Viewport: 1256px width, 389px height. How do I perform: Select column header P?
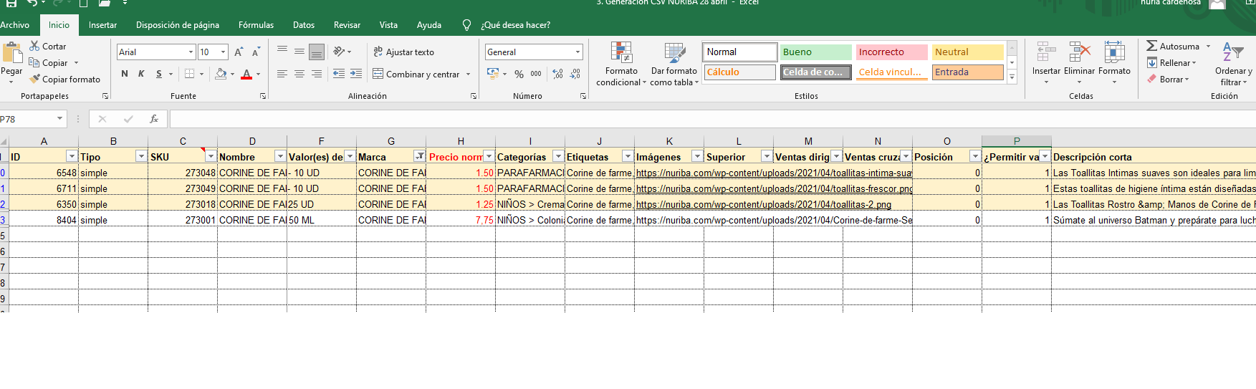click(1016, 141)
